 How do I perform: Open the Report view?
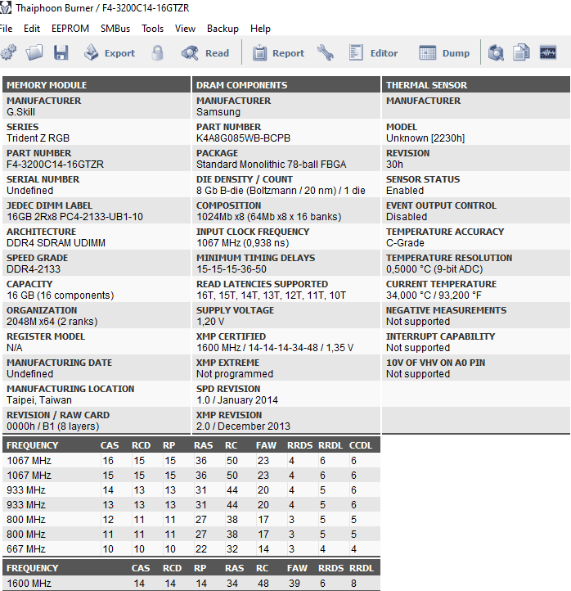coord(278,52)
